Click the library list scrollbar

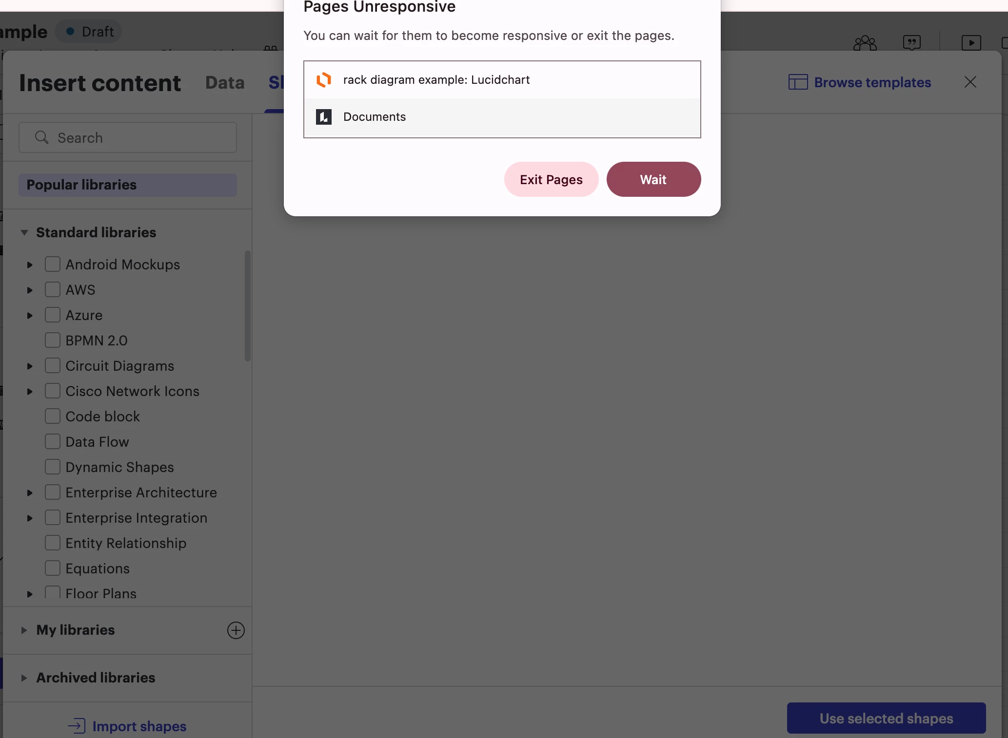point(248,306)
